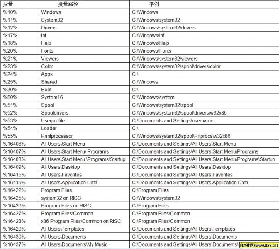The height and width of the screenshot is (249, 280).
Task: Select the Viewers path cell
Action: [x=84, y=59]
